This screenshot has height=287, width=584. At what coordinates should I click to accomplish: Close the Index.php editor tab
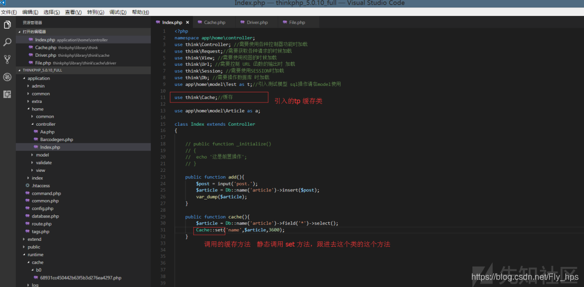(x=188, y=23)
